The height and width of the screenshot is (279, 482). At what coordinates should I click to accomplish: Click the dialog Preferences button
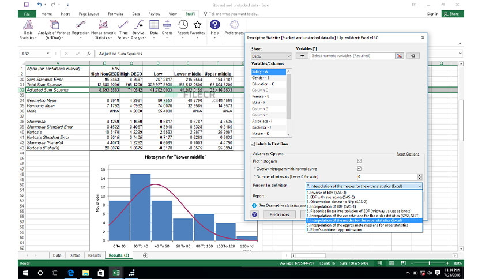(x=280, y=214)
